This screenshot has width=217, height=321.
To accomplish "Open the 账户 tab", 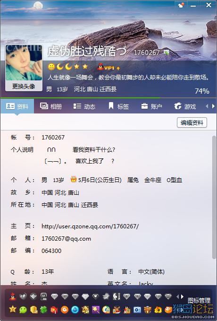I will pyautogui.click(x=151, y=106).
